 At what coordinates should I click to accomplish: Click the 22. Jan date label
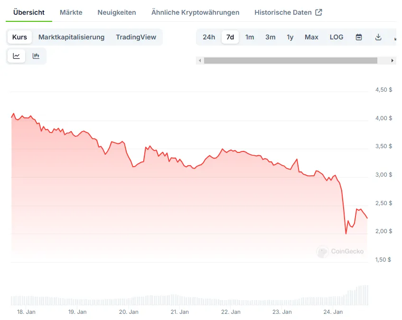pyautogui.click(x=231, y=312)
